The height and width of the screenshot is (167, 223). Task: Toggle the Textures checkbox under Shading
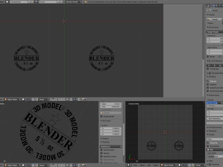[208, 81]
